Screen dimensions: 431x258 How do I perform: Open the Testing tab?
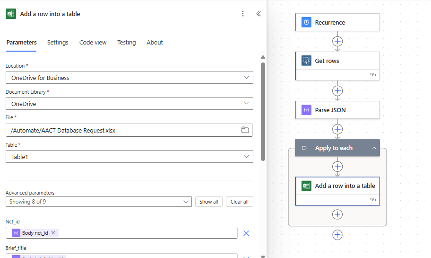coord(127,43)
